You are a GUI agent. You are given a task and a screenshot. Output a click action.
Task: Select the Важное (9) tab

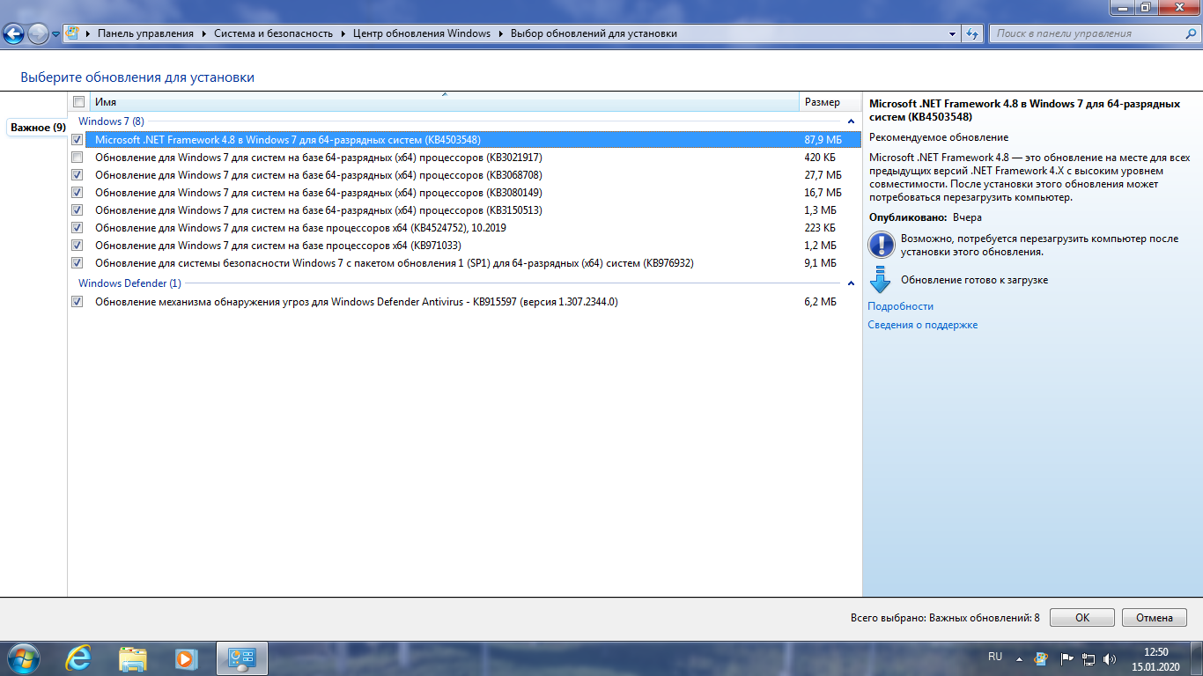coord(38,128)
